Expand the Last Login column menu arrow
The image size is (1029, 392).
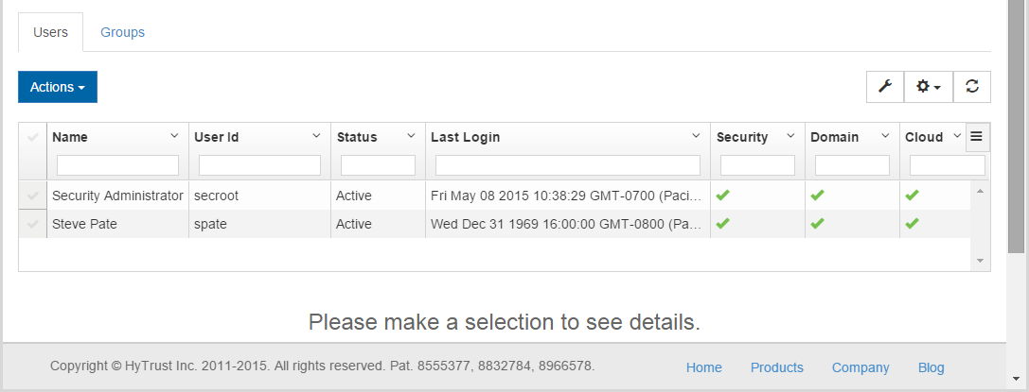[697, 136]
